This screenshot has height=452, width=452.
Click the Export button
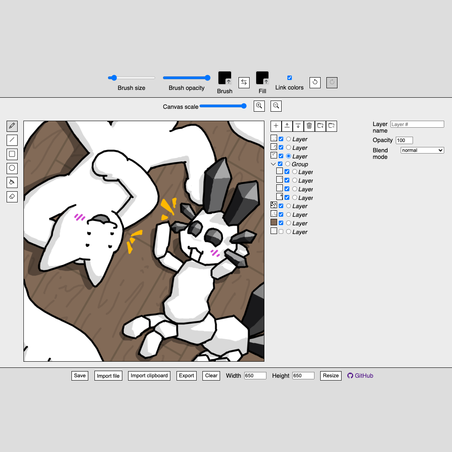(186, 376)
